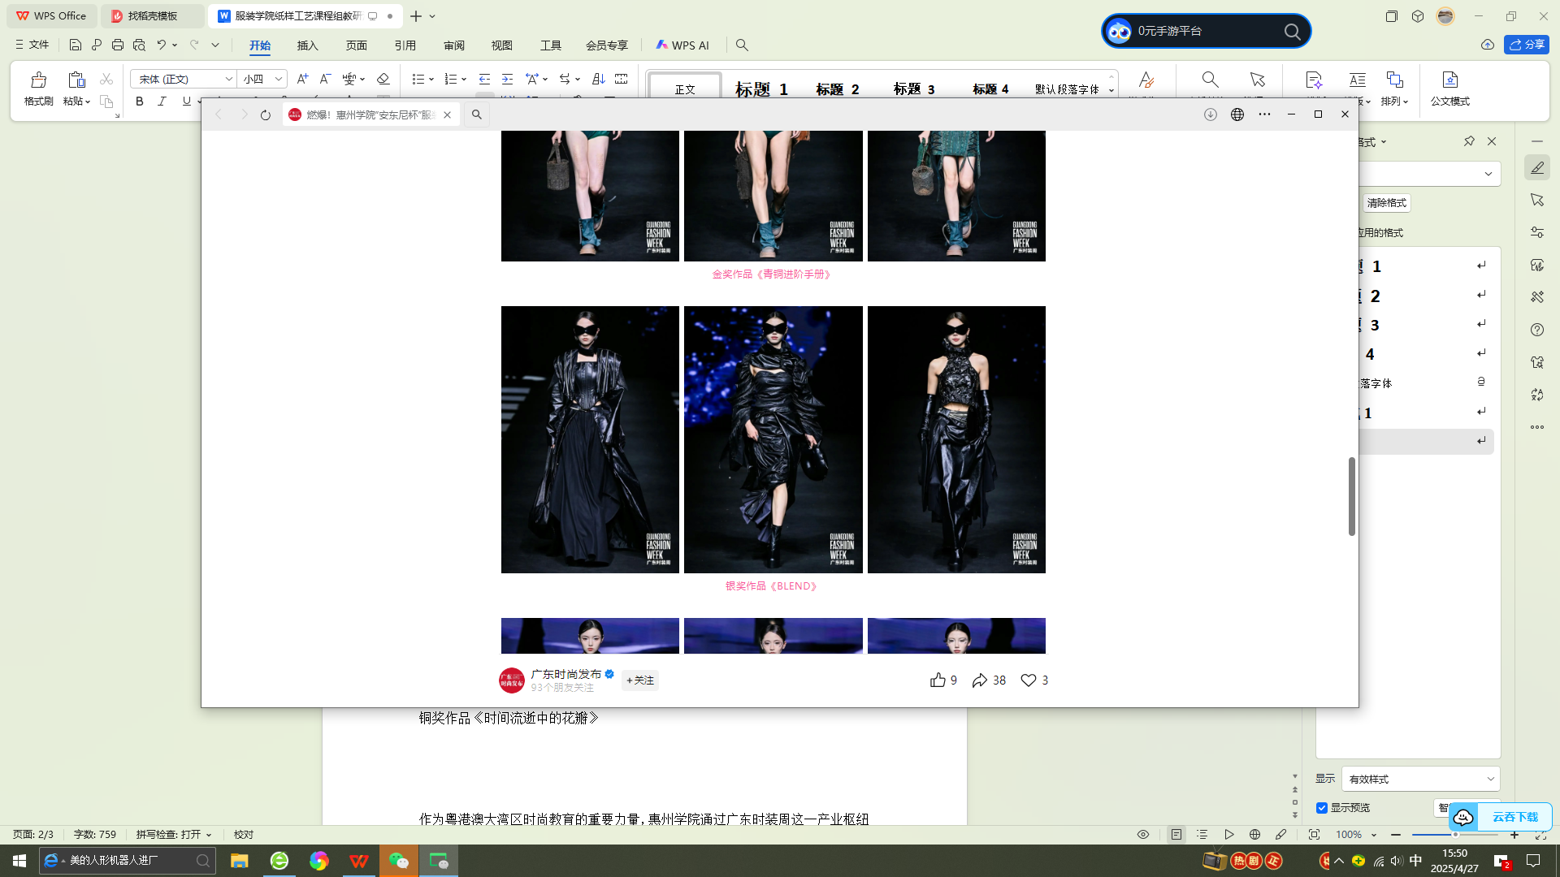The image size is (1560, 877).
Task: Toggle the 显示预览 checkbox
Action: point(1322,808)
